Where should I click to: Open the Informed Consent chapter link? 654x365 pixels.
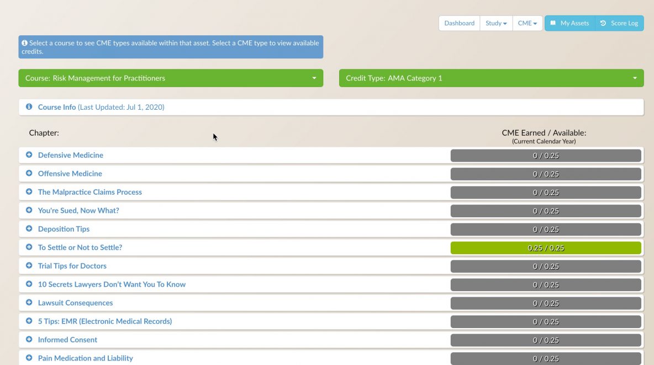pyautogui.click(x=67, y=340)
